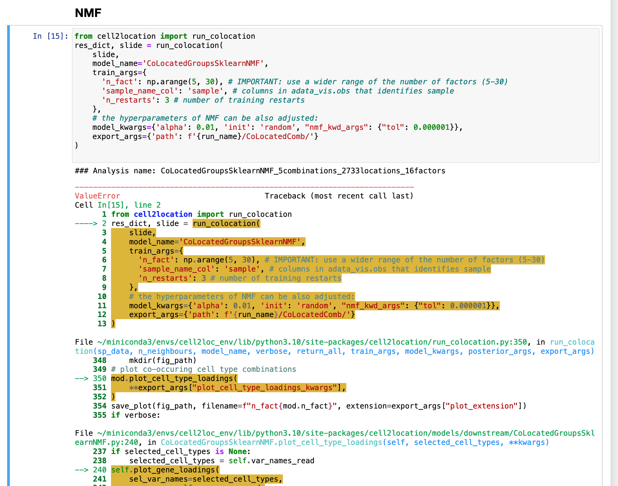The image size is (618, 486).
Task: Click the cell2location link in the traceback
Action: [163, 214]
